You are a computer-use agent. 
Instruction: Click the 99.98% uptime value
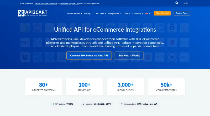[70, 104]
